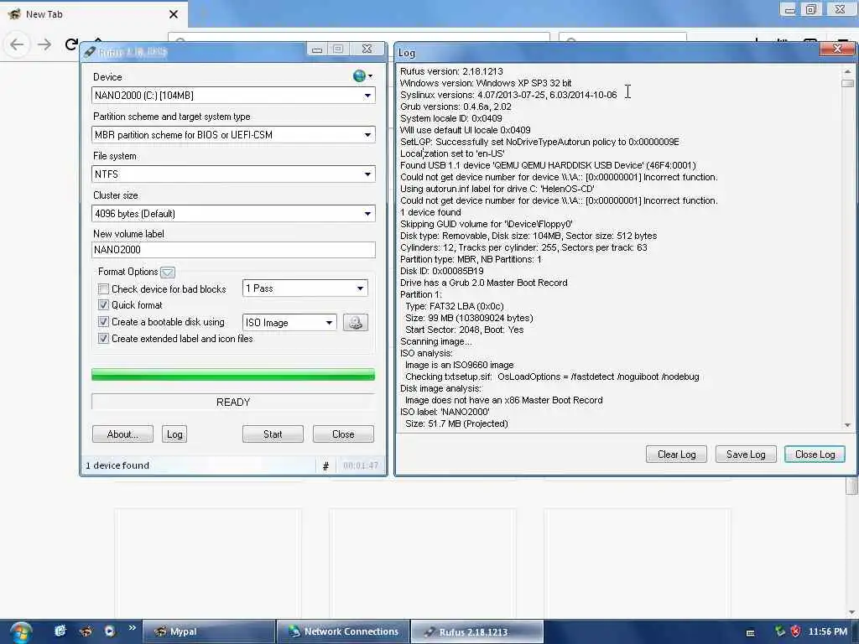Click the browser forward arrow
Image resolution: width=859 pixels, height=644 pixels.
44,44
